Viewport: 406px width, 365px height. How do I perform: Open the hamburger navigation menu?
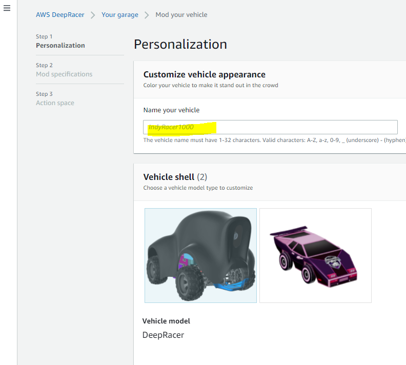point(7,8)
